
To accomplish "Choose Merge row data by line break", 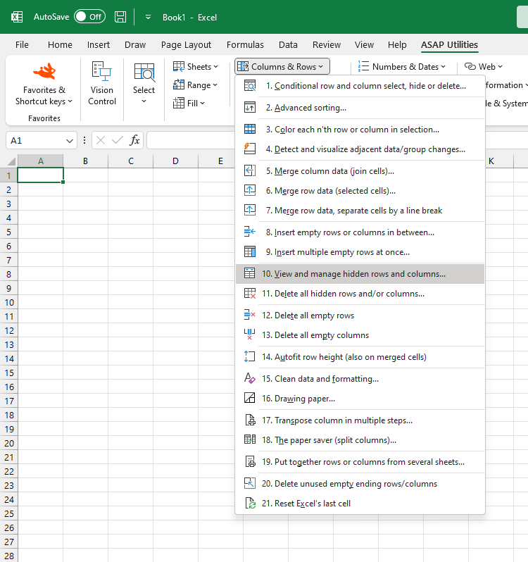I will [x=360, y=211].
